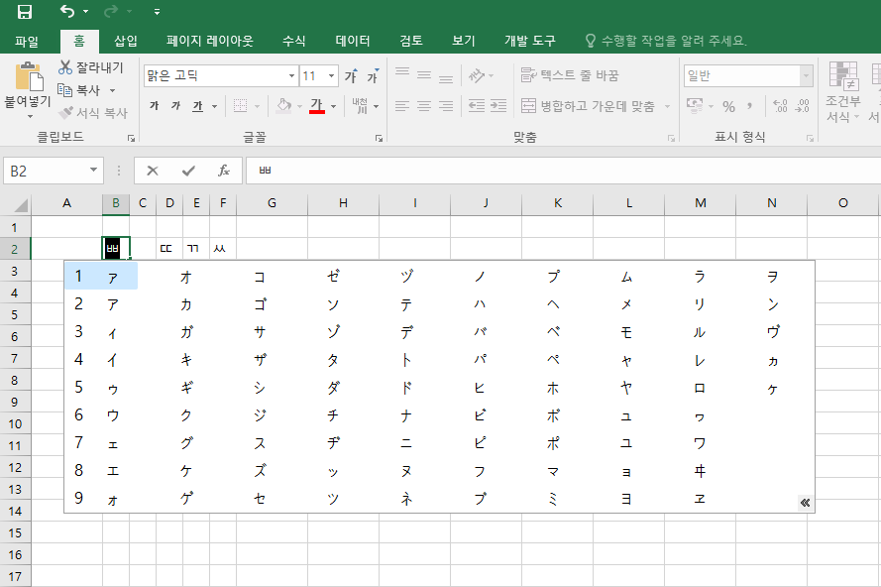Open the font color dropdown arrow
The width and height of the screenshot is (881, 587).
pyautogui.click(x=333, y=106)
